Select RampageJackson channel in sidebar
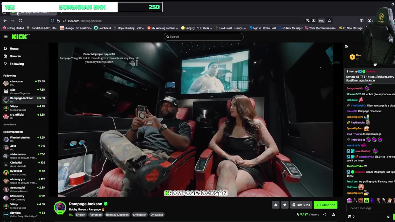 tap(24, 100)
